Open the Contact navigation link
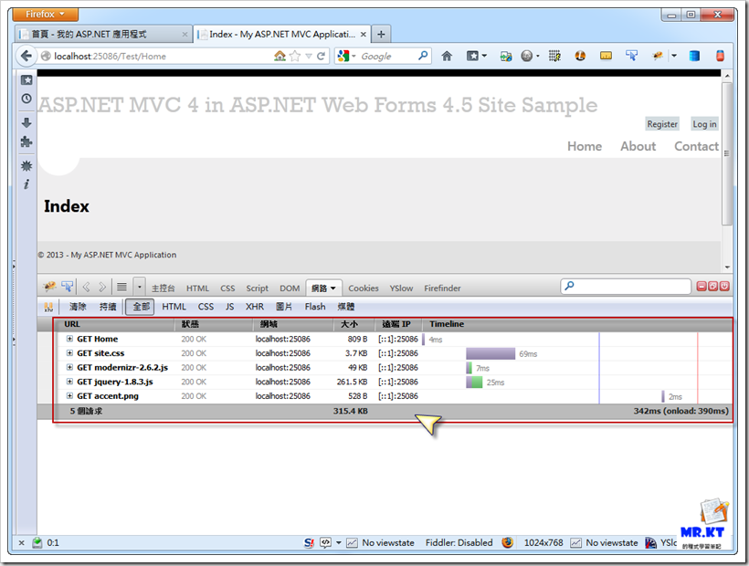 pyautogui.click(x=696, y=146)
